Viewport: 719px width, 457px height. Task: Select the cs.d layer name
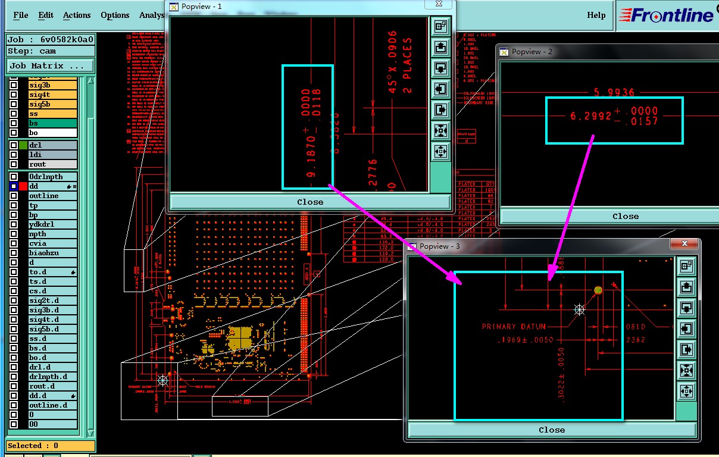tap(53, 291)
